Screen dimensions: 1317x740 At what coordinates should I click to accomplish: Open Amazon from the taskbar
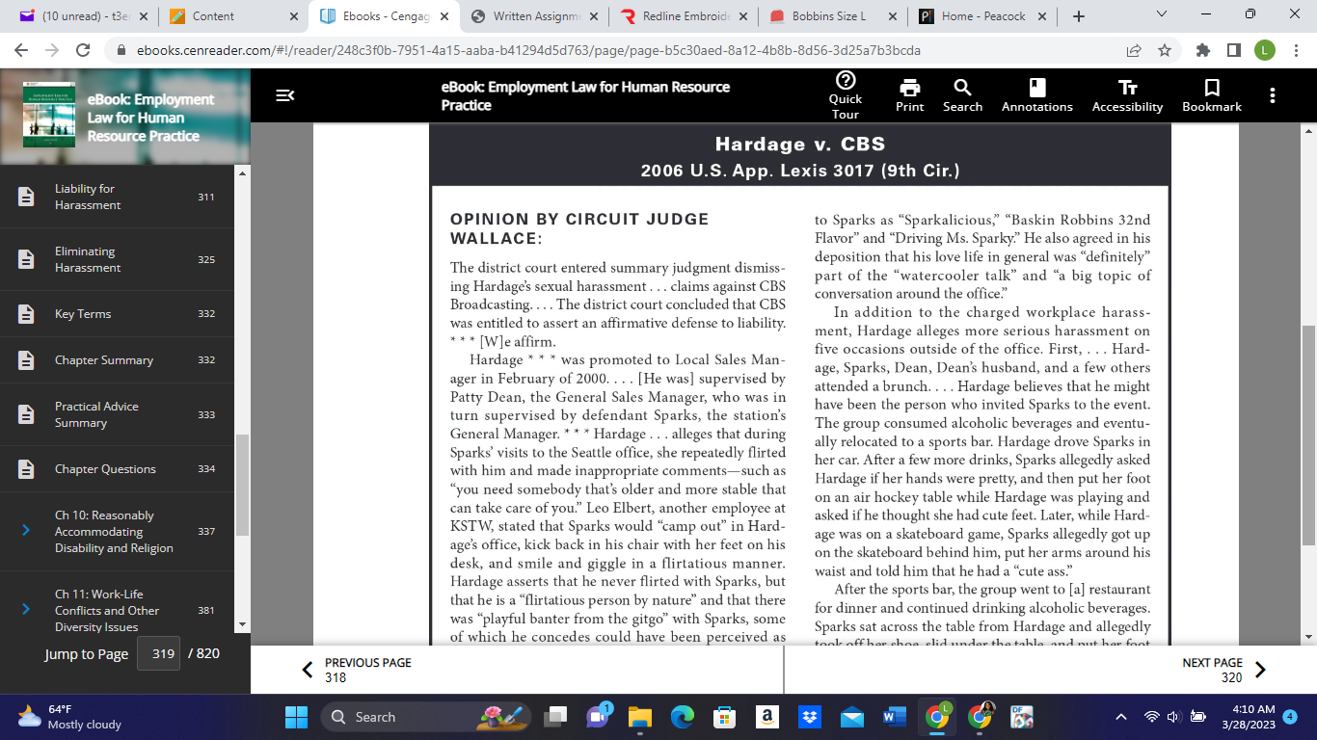[x=767, y=717]
